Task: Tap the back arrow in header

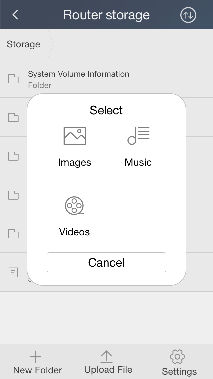Action: coord(15,15)
